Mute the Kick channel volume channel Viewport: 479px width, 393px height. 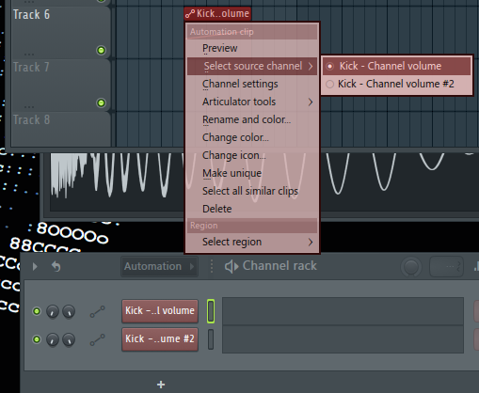(37, 311)
